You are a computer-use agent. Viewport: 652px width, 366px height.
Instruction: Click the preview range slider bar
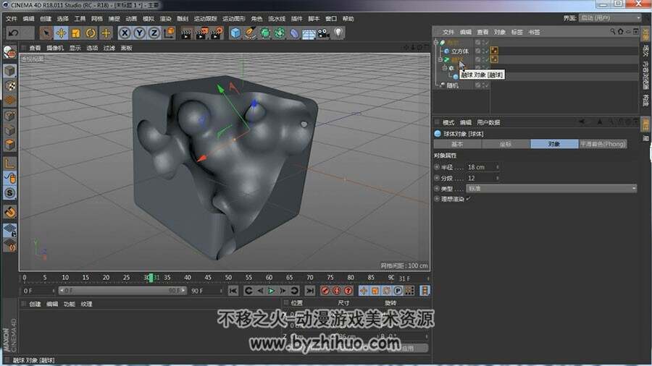(x=122, y=291)
